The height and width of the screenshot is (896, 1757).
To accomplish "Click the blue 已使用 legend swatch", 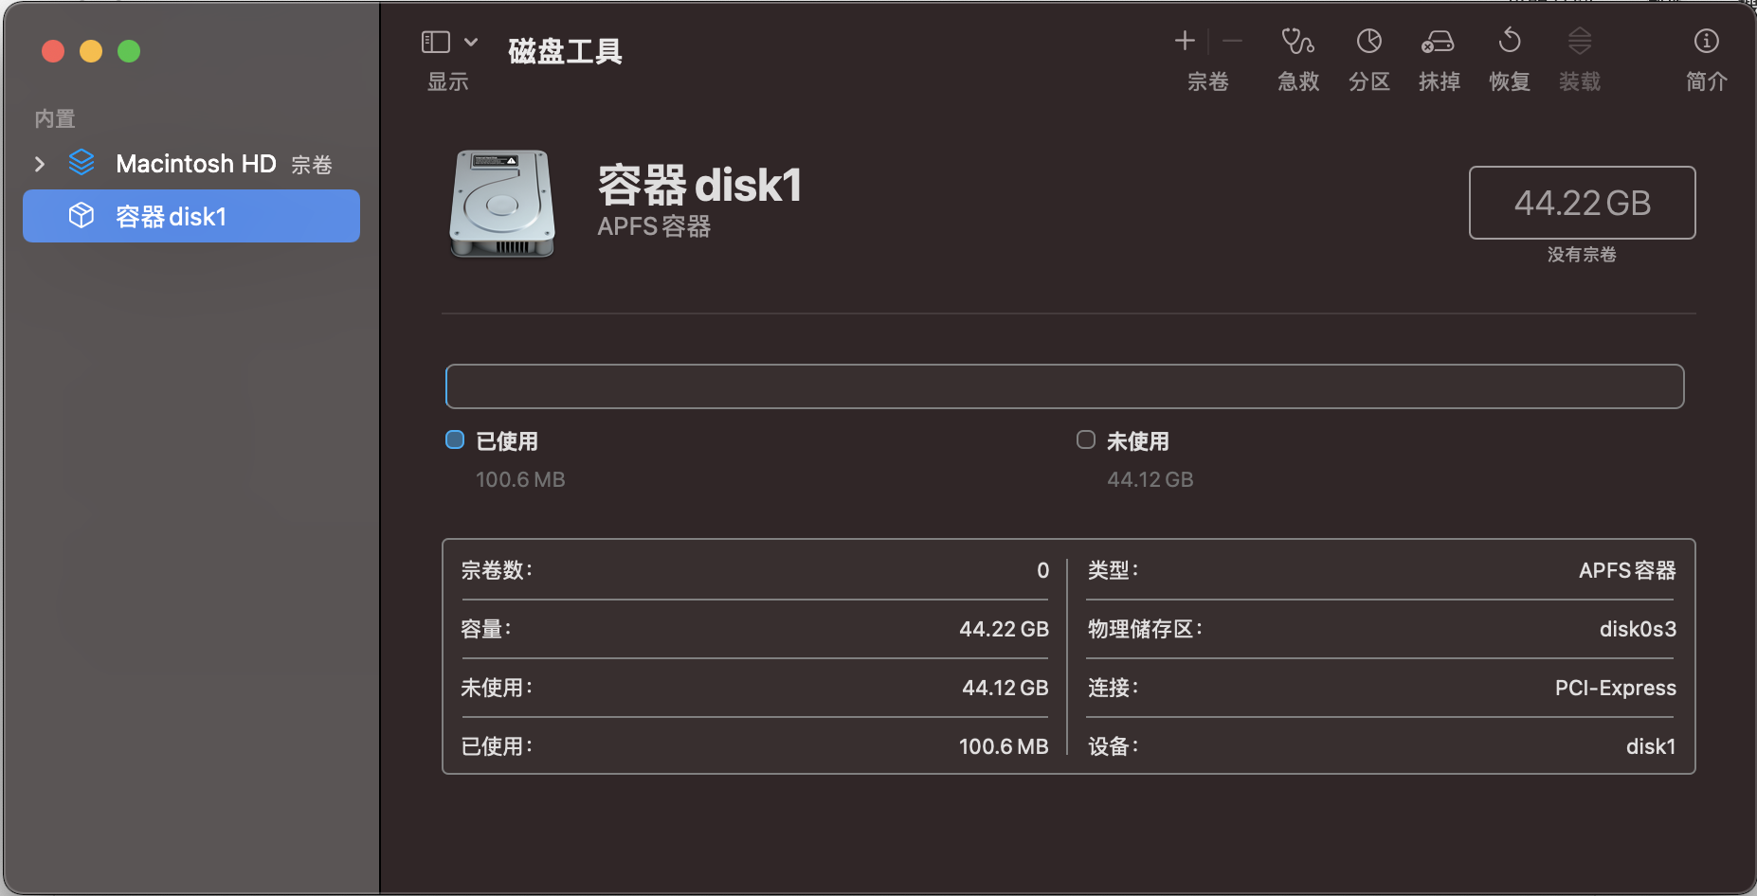I will coord(455,439).
